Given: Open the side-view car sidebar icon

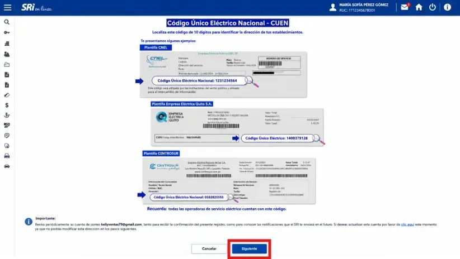Looking at the screenshot, I should click(x=7, y=166).
